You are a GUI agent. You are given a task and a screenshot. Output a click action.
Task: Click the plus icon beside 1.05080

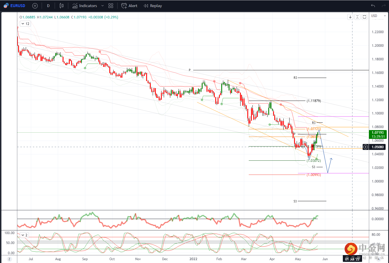click(366, 147)
